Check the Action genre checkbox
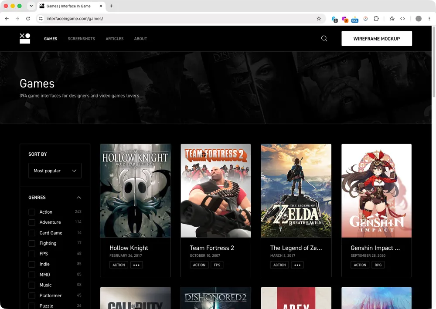The height and width of the screenshot is (309, 436). pyautogui.click(x=32, y=212)
